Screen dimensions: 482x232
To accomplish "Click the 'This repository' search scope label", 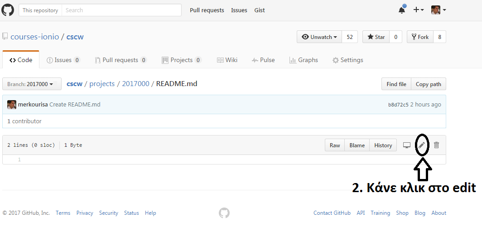I will click(x=40, y=10).
